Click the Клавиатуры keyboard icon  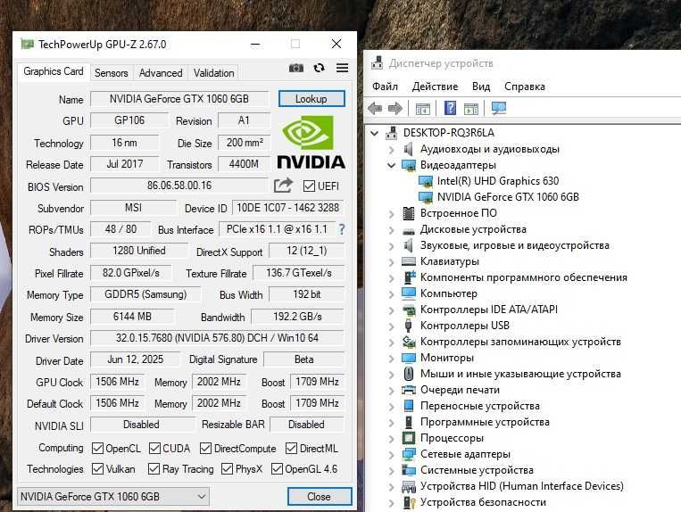(408, 261)
